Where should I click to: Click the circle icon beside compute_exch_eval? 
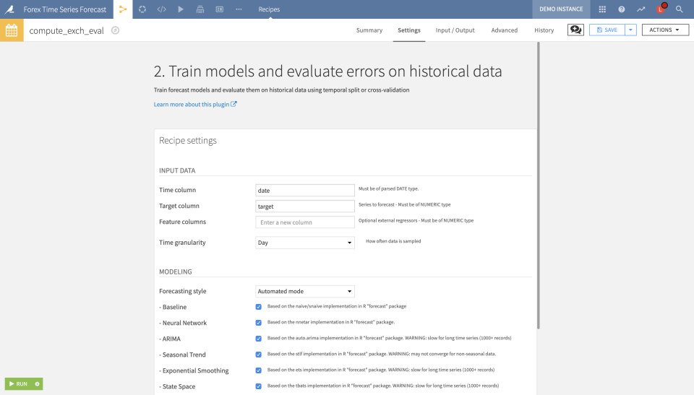pos(115,30)
